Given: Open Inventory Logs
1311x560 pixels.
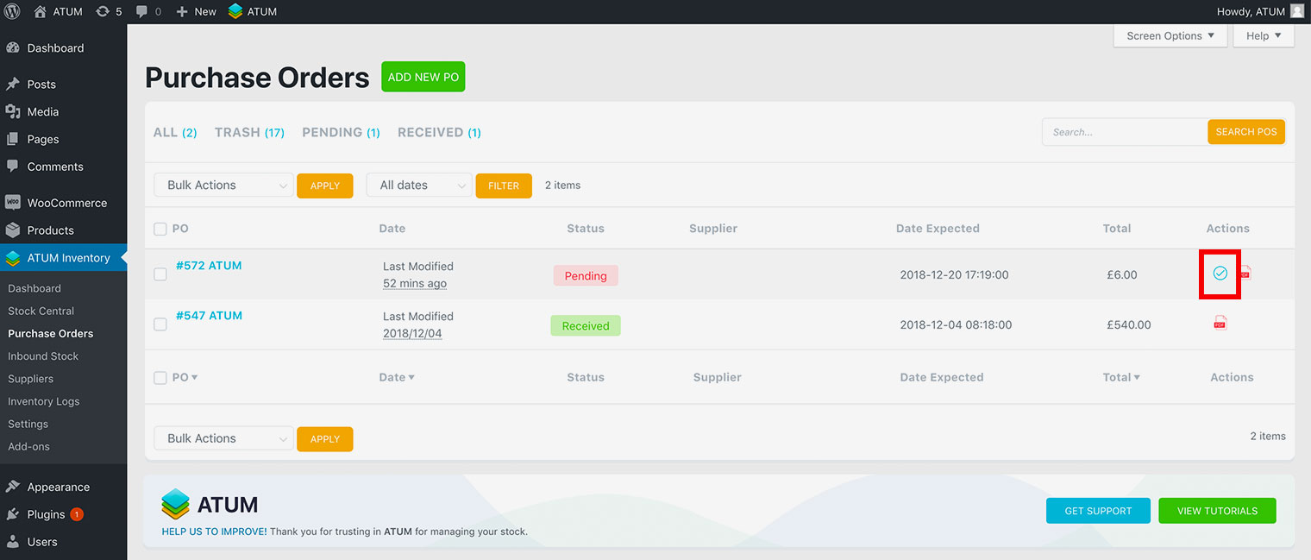Looking at the screenshot, I should pyautogui.click(x=44, y=401).
